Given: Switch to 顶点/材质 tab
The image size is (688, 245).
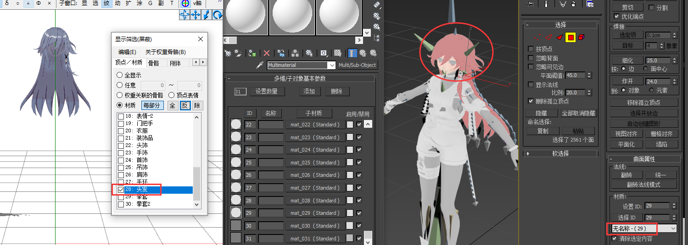Looking at the screenshot, I should [x=129, y=62].
